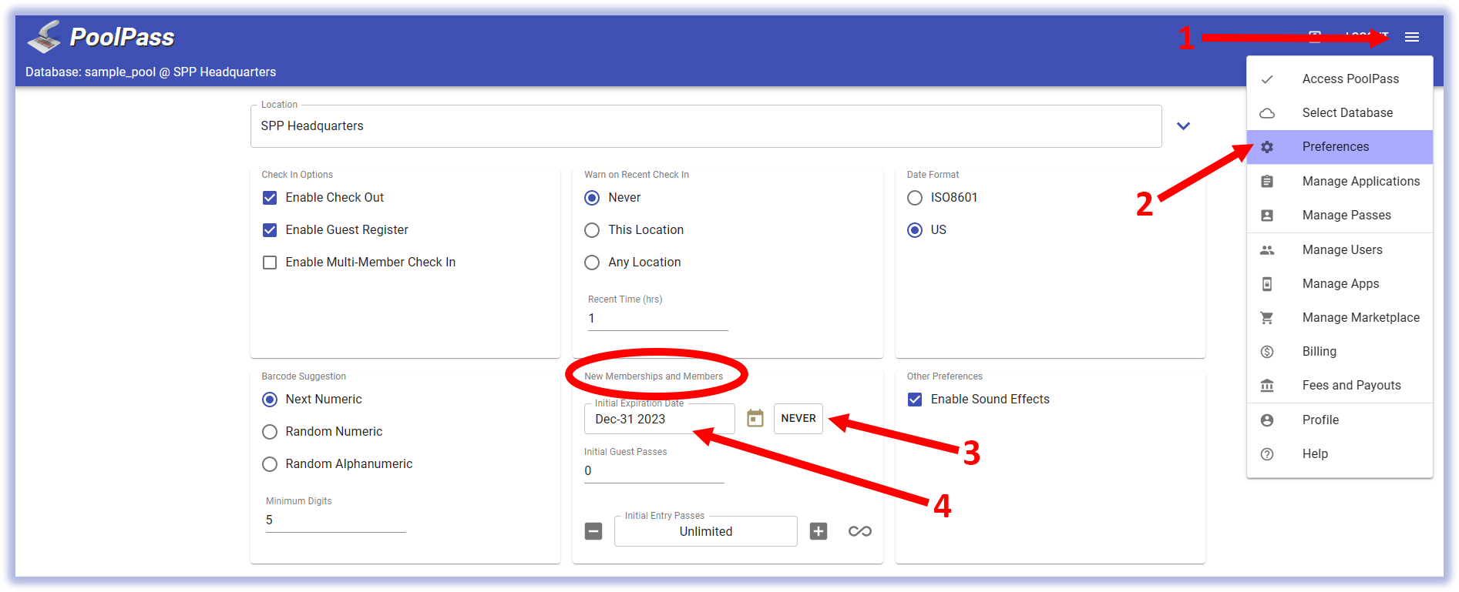Click the SPP Headquarters Location field
The height and width of the screenshot is (592, 1459).
tap(706, 126)
